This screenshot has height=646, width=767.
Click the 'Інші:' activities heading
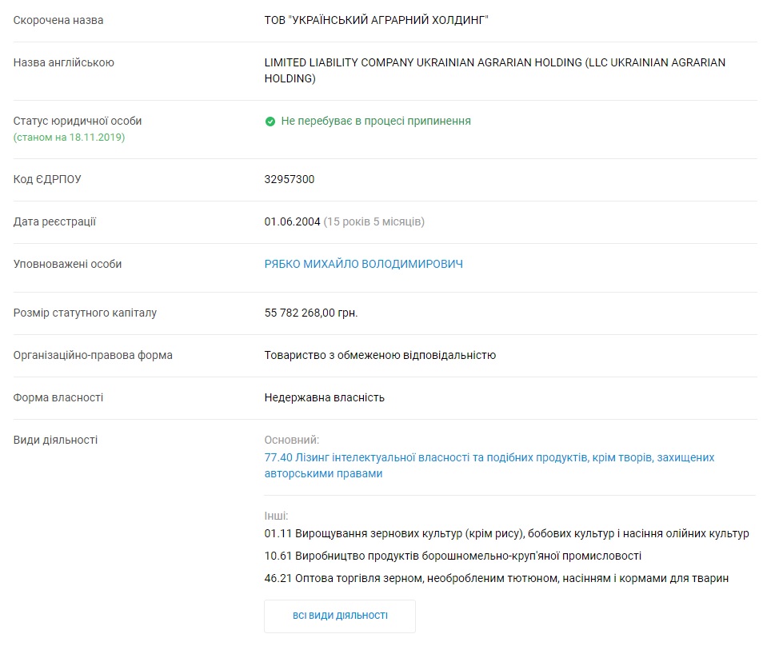(276, 516)
